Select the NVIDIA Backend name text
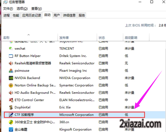This screenshot has height=132, width=166. pyautogui.click(x=27, y=78)
